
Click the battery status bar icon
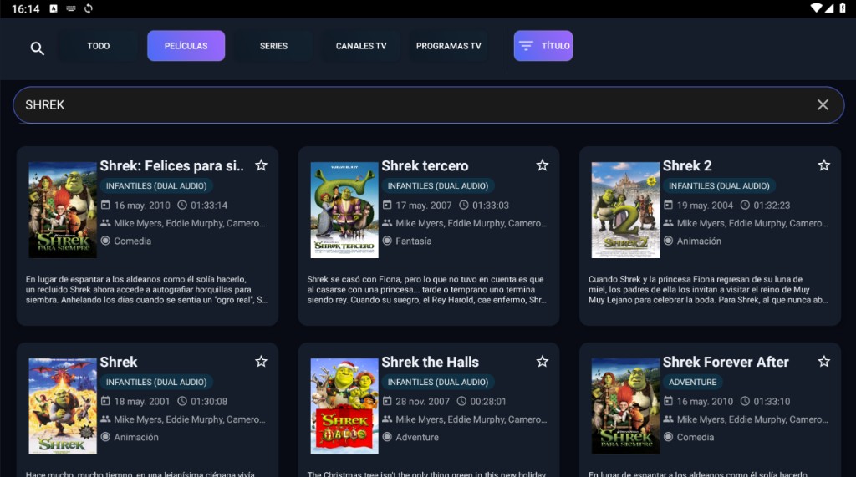(x=843, y=8)
